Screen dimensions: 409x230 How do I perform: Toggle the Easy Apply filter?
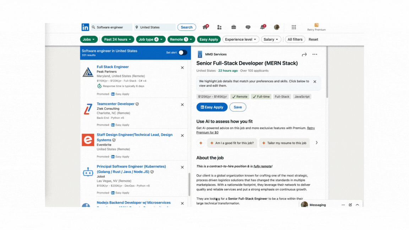[x=209, y=39]
